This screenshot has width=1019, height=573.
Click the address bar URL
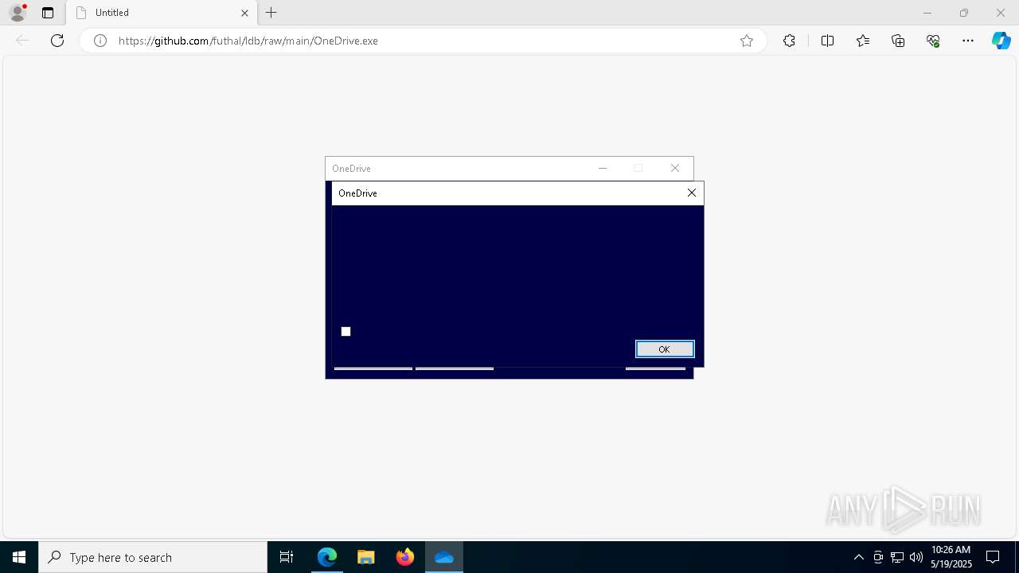[248, 41]
